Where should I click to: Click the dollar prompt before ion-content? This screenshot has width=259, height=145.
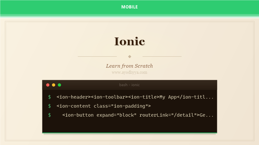tap(50, 106)
